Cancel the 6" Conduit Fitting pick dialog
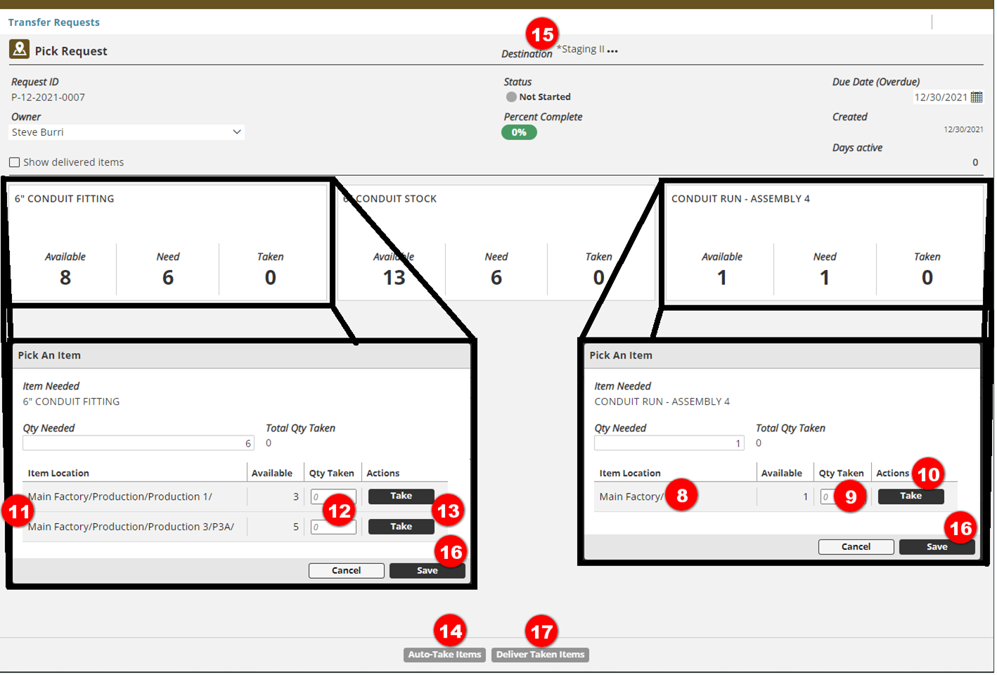 pos(346,571)
